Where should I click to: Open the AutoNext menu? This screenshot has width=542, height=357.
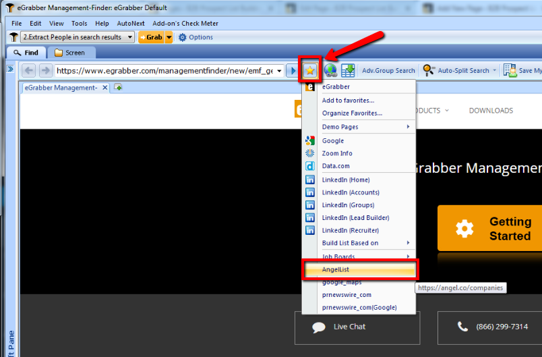(x=131, y=24)
